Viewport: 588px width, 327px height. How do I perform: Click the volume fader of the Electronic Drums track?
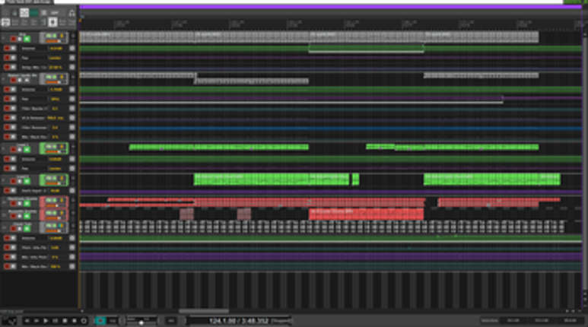(52, 205)
